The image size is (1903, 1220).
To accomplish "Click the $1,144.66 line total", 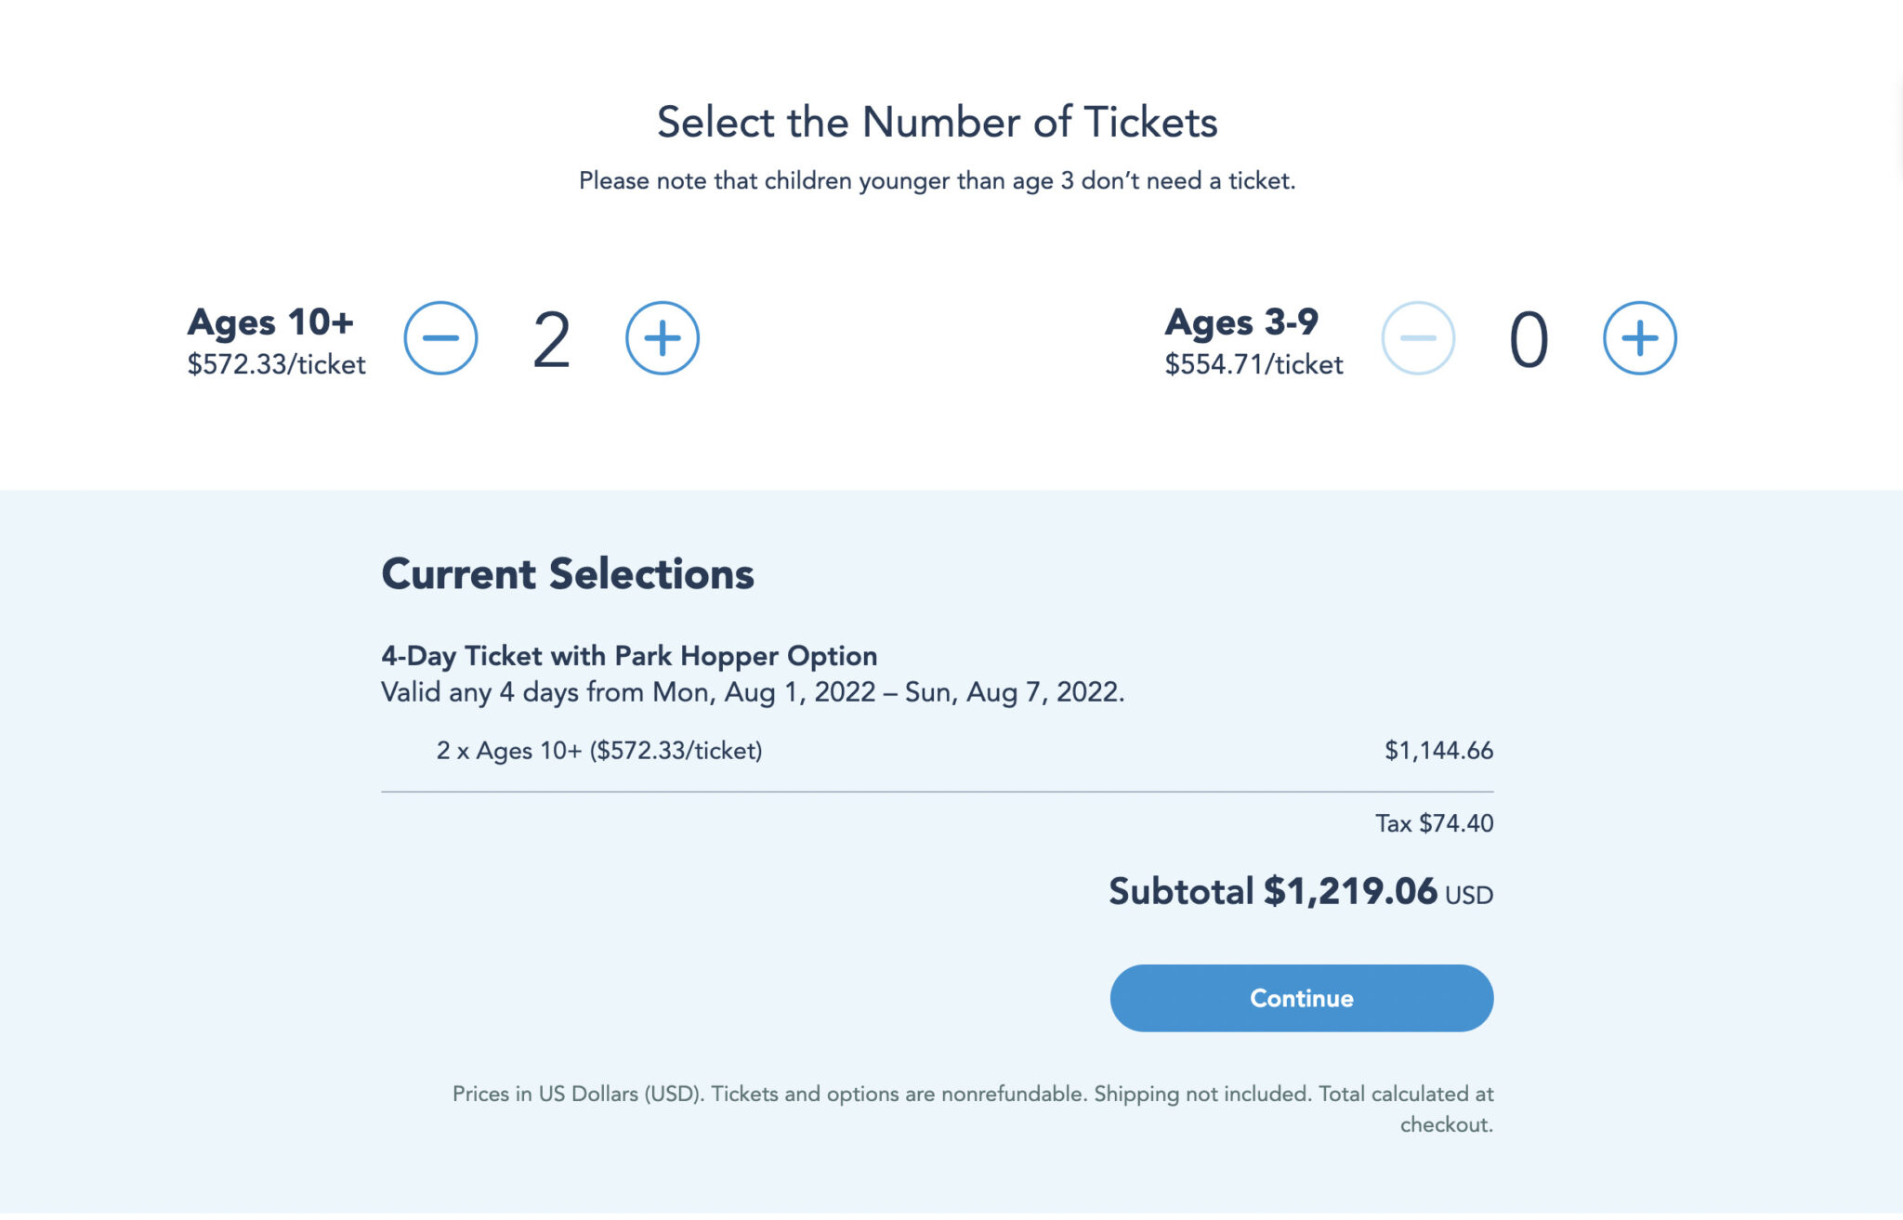I will point(1438,751).
